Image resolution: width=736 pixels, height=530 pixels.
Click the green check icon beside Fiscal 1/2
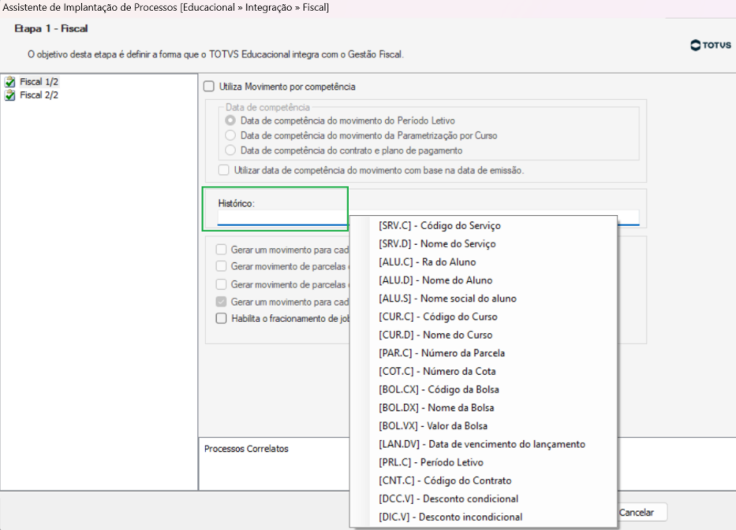(x=9, y=82)
